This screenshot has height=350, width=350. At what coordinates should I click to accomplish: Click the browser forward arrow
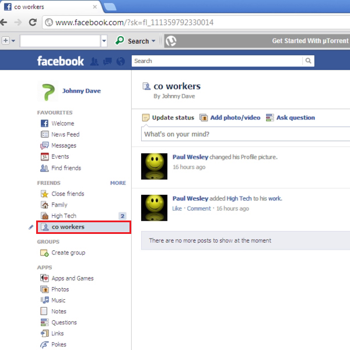coord(18,22)
